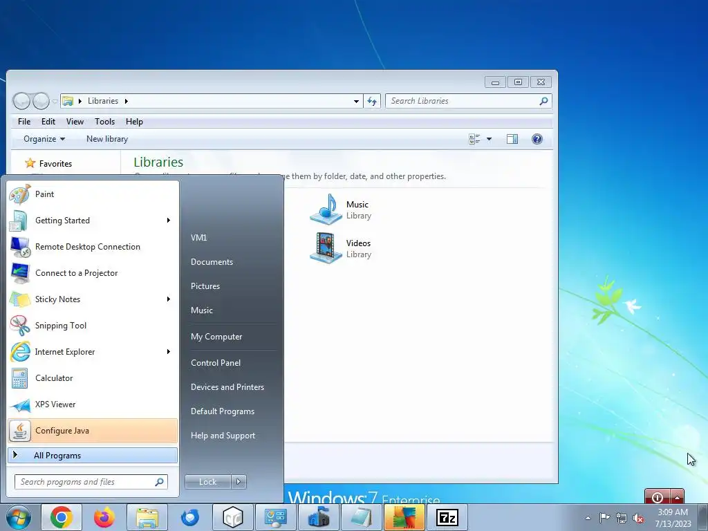Open the Organize dropdown
This screenshot has height=531, width=708.
tap(44, 139)
